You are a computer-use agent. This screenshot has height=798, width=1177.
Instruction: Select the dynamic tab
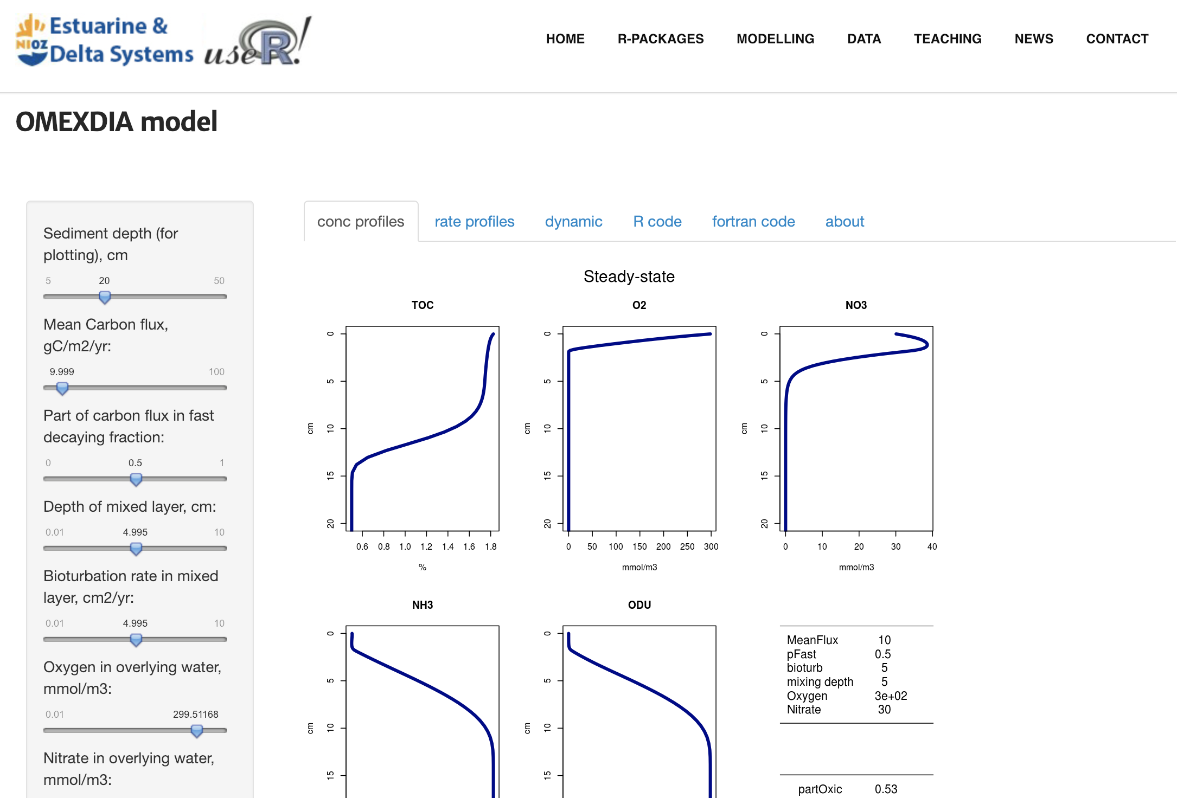click(x=574, y=222)
